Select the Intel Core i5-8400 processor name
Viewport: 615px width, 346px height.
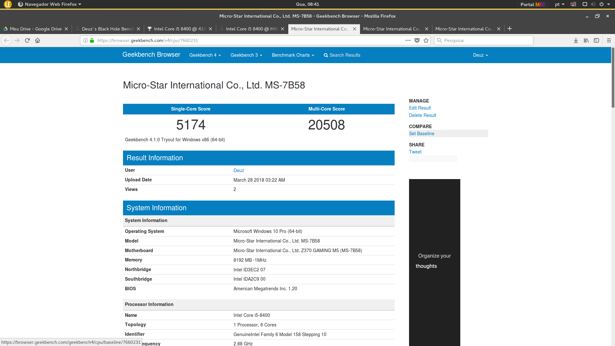tap(251, 315)
